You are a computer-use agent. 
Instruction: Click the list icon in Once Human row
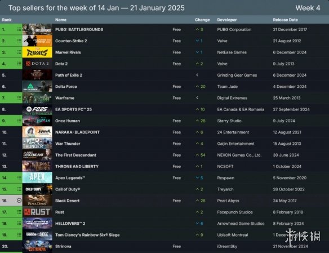click(x=19, y=121)
